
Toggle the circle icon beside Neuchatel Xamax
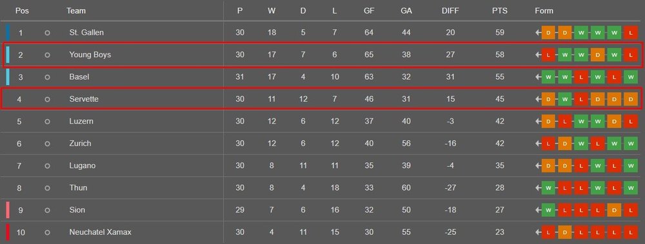coord(47,232)
